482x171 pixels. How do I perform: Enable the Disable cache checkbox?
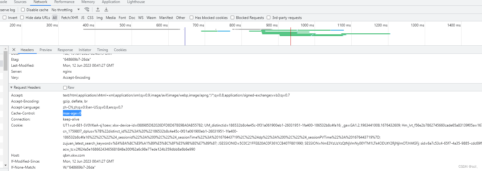pyautogui.click(x=23, y=10)
